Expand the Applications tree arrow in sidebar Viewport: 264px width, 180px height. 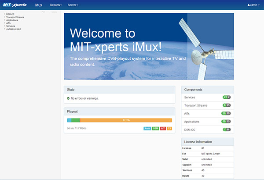click(4, 20)
